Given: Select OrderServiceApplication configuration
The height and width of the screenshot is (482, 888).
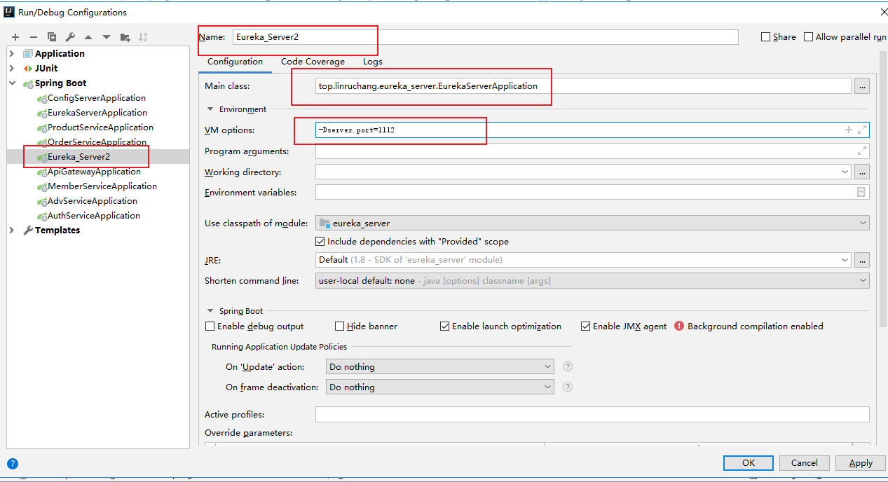Looking at the screenshot, I should [97, 142].
